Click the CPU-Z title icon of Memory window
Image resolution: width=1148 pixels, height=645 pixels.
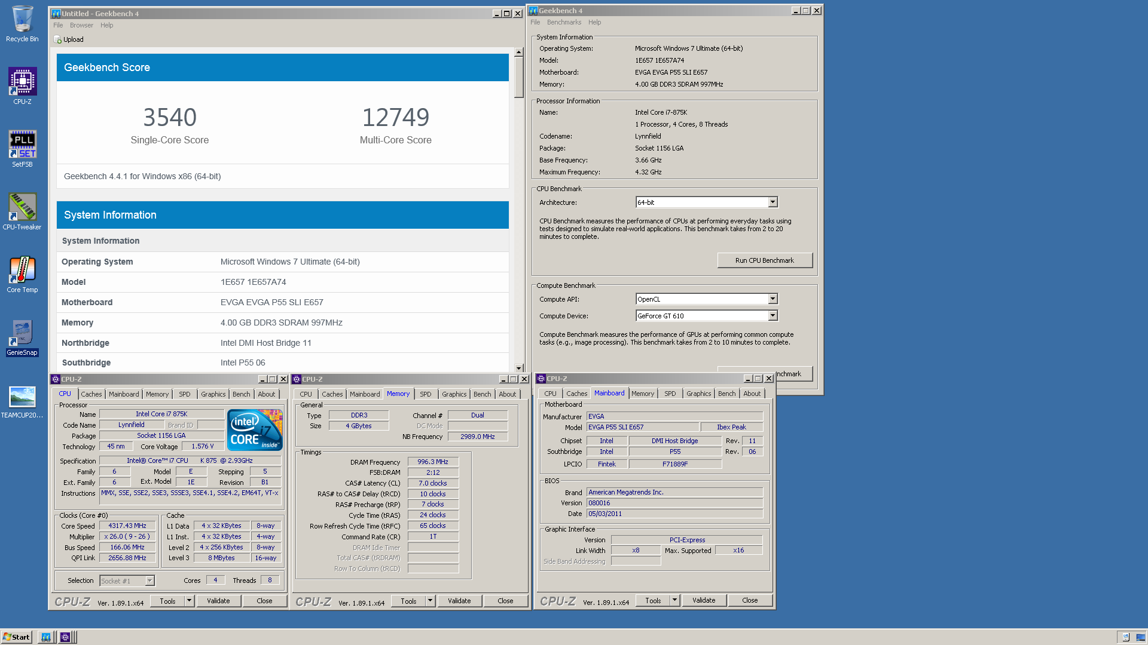pos(297,379)
